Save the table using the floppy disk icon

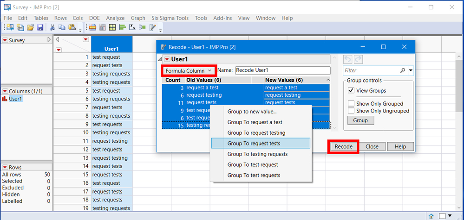coord(40,27)
